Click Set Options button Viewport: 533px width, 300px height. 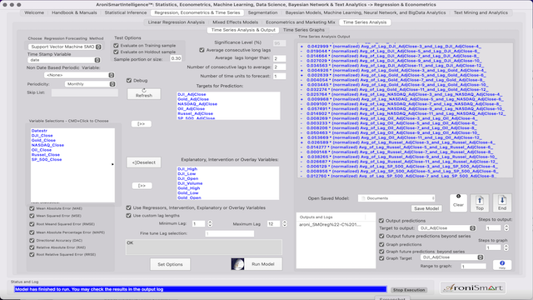pyautogui.click(x=170, y=264)
